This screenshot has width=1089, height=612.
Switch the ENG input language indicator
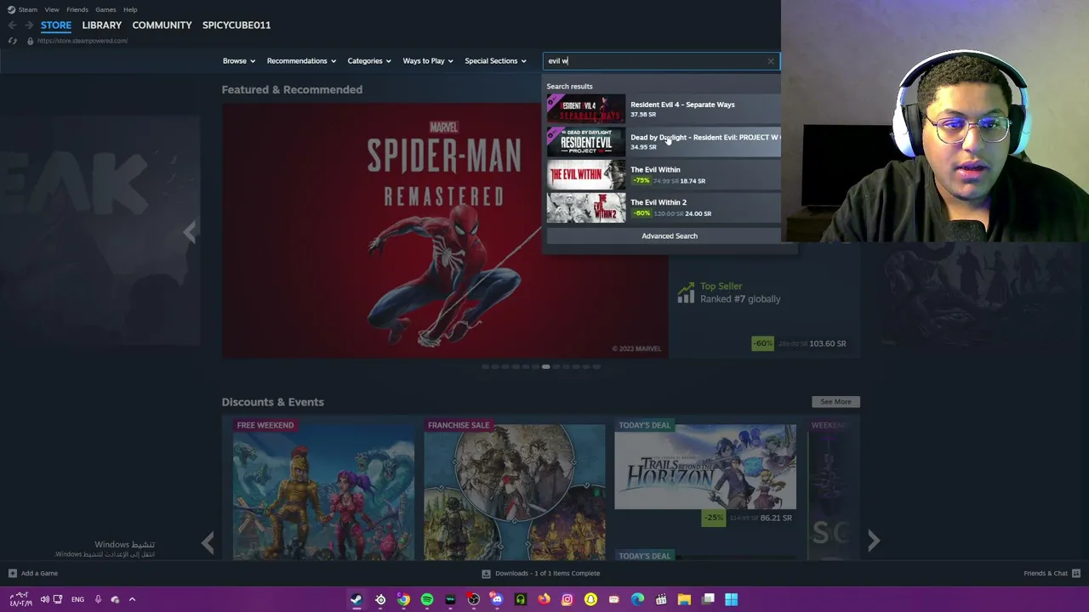tap(77, 599)
